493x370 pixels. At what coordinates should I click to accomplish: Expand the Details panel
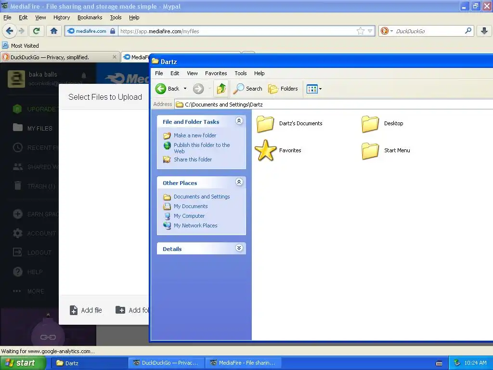239,248
